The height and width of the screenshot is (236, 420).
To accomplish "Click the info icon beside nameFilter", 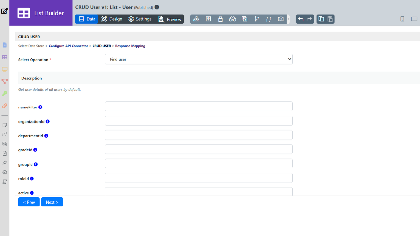I will tap(40, 107).
